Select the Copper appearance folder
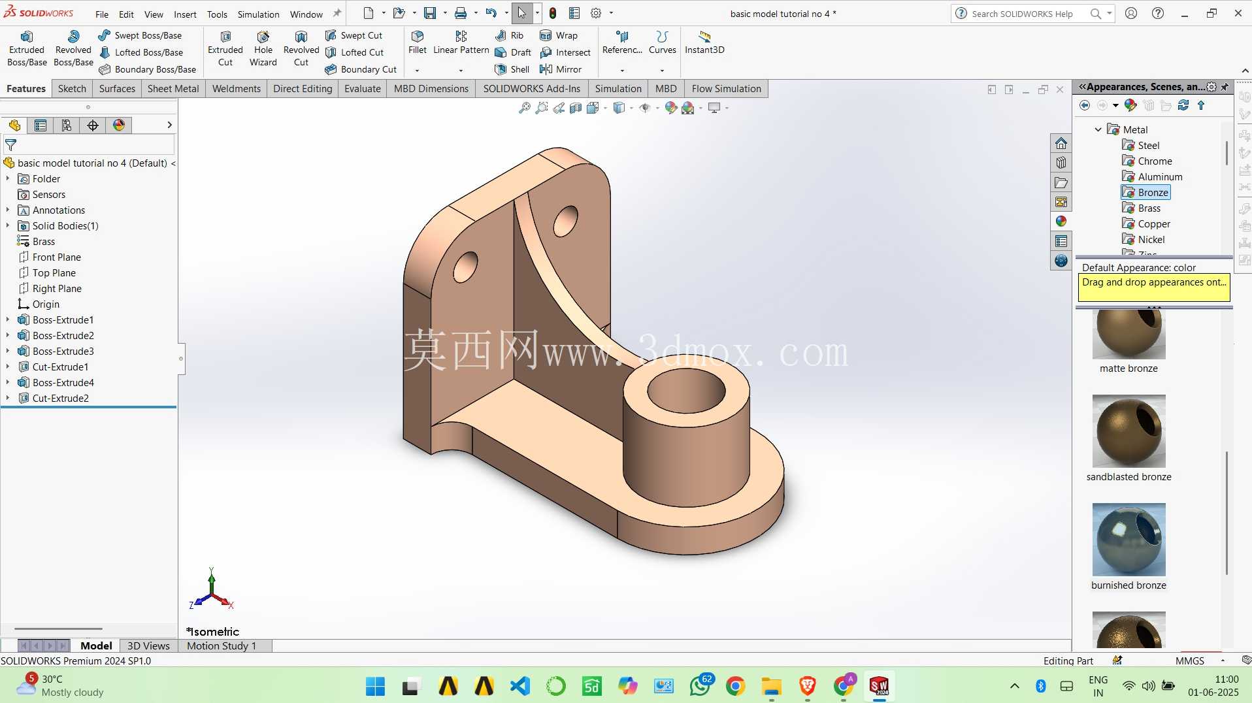The image size is (1252, 703). 1146,224
